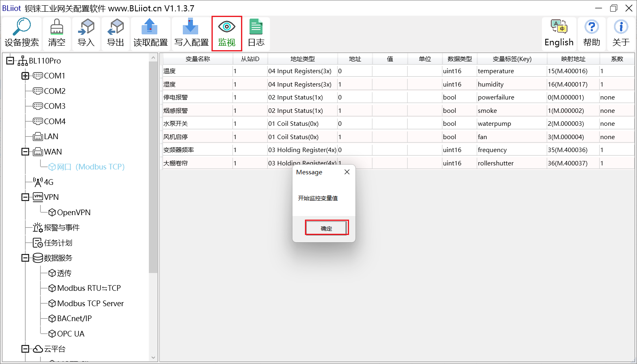Collapse the WAN tree node
Screen dimensions: 637x364
(x=25, y=152)
